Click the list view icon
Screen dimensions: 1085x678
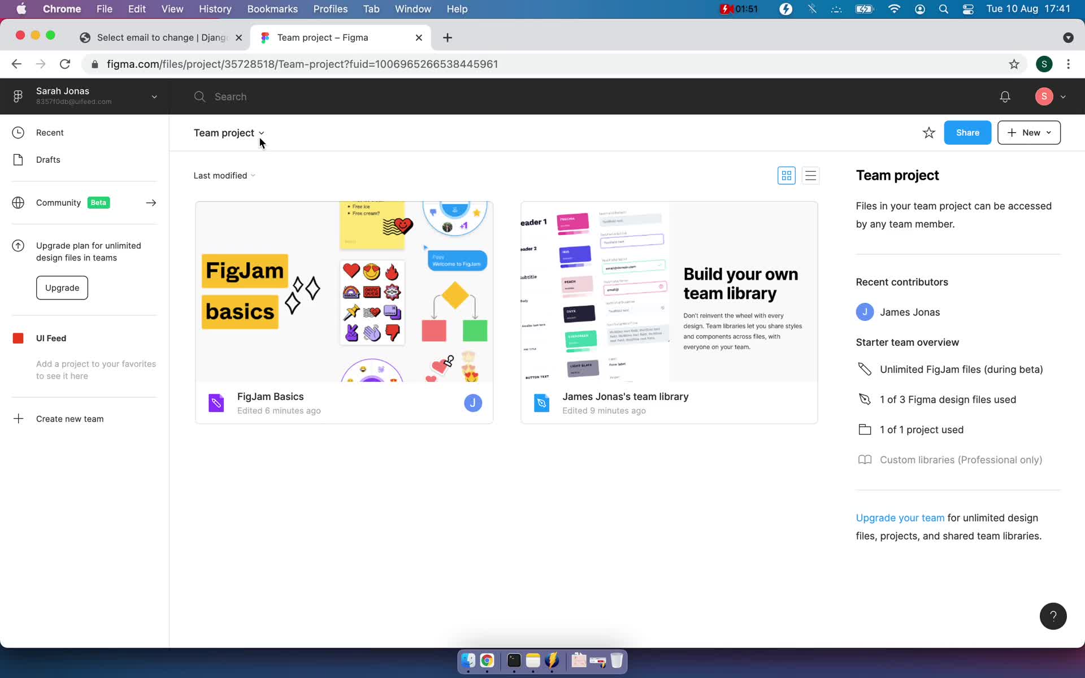click(x=811, y=175)
